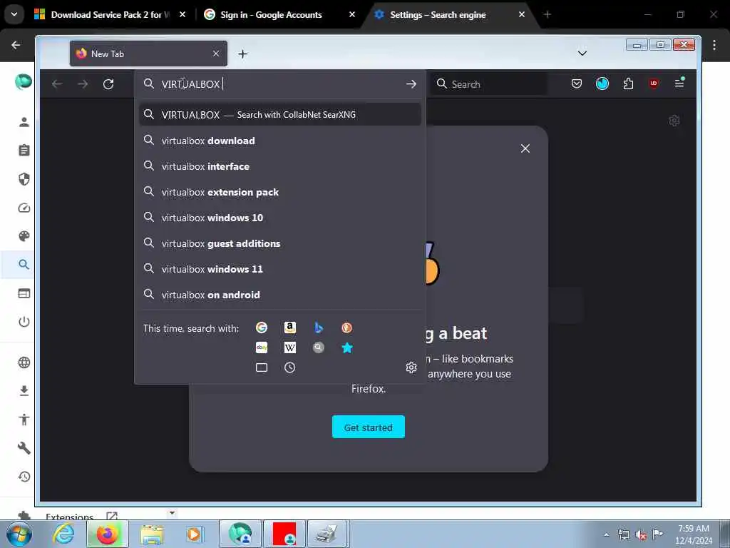Screen dimensions: 730x548
Task: Search with Wikipedia one-off engine icon
Action: point(290,347)
